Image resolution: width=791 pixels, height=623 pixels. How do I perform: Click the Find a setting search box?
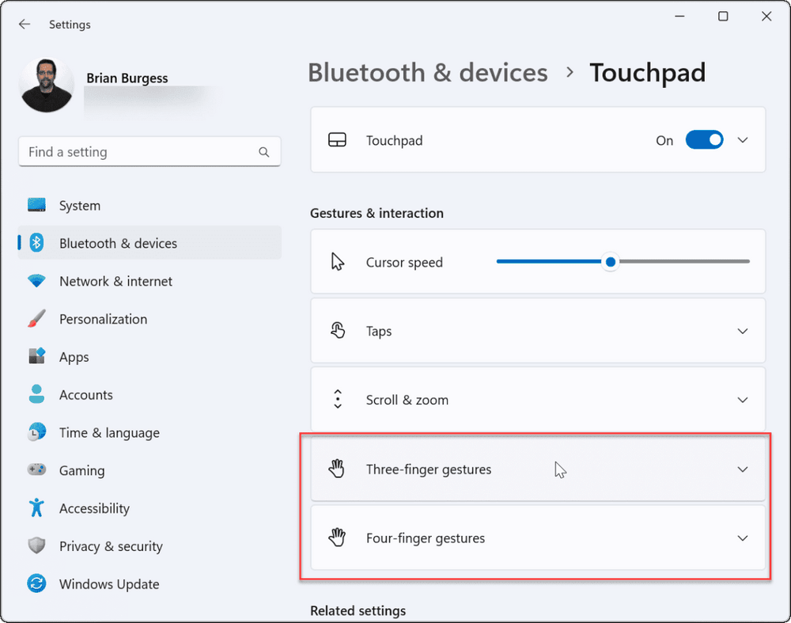pyautogui.click(x=138, y=152)
